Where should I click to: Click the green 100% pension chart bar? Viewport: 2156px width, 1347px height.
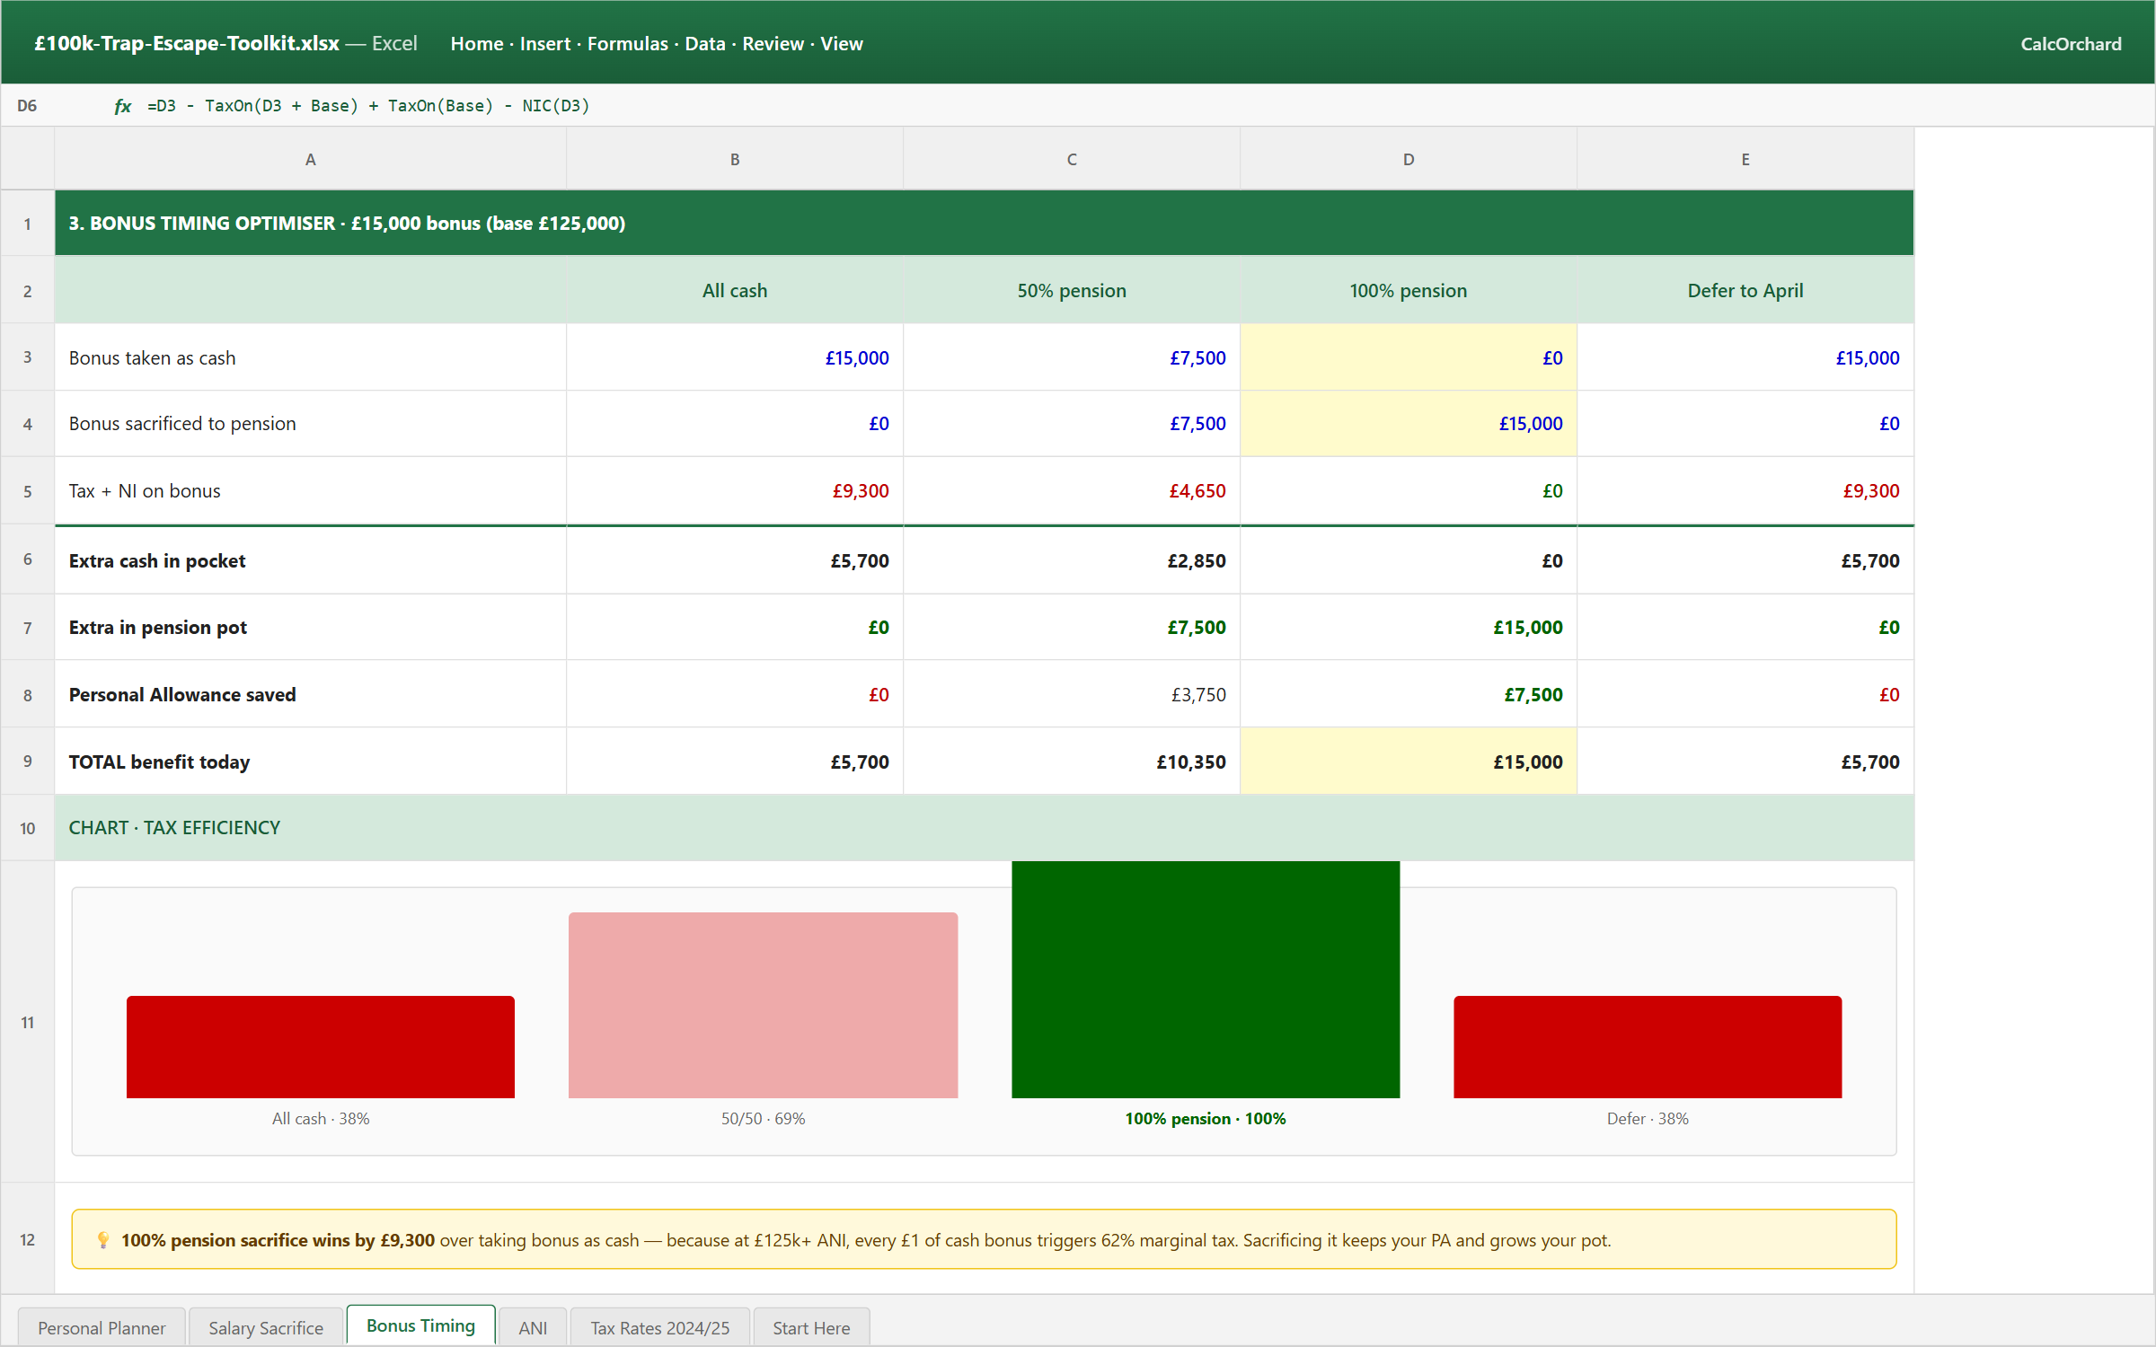(1206, 979)
